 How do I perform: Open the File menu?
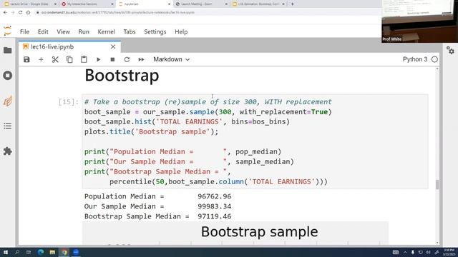[x=24, y=31]
